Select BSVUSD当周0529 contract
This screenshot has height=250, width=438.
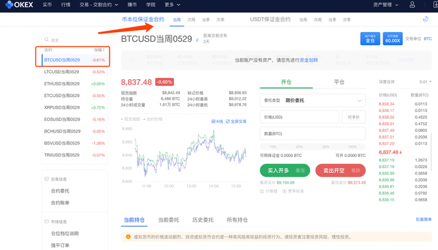tap(75, 143)
